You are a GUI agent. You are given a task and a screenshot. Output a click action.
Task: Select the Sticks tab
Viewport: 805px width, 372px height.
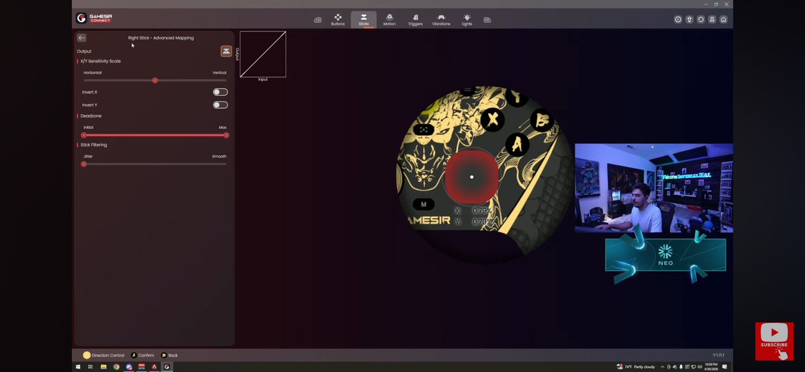coord(363,19)
